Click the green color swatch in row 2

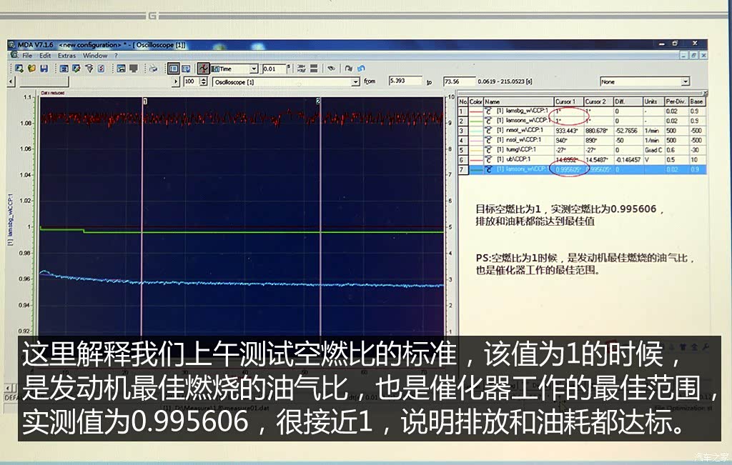pyautogui.click(x=475, y=121)
